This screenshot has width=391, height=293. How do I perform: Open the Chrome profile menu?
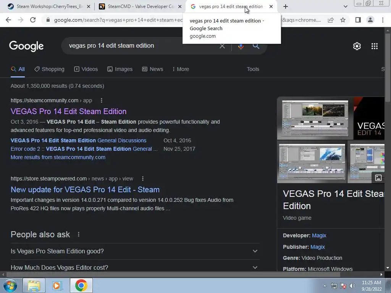click(370, 20)
